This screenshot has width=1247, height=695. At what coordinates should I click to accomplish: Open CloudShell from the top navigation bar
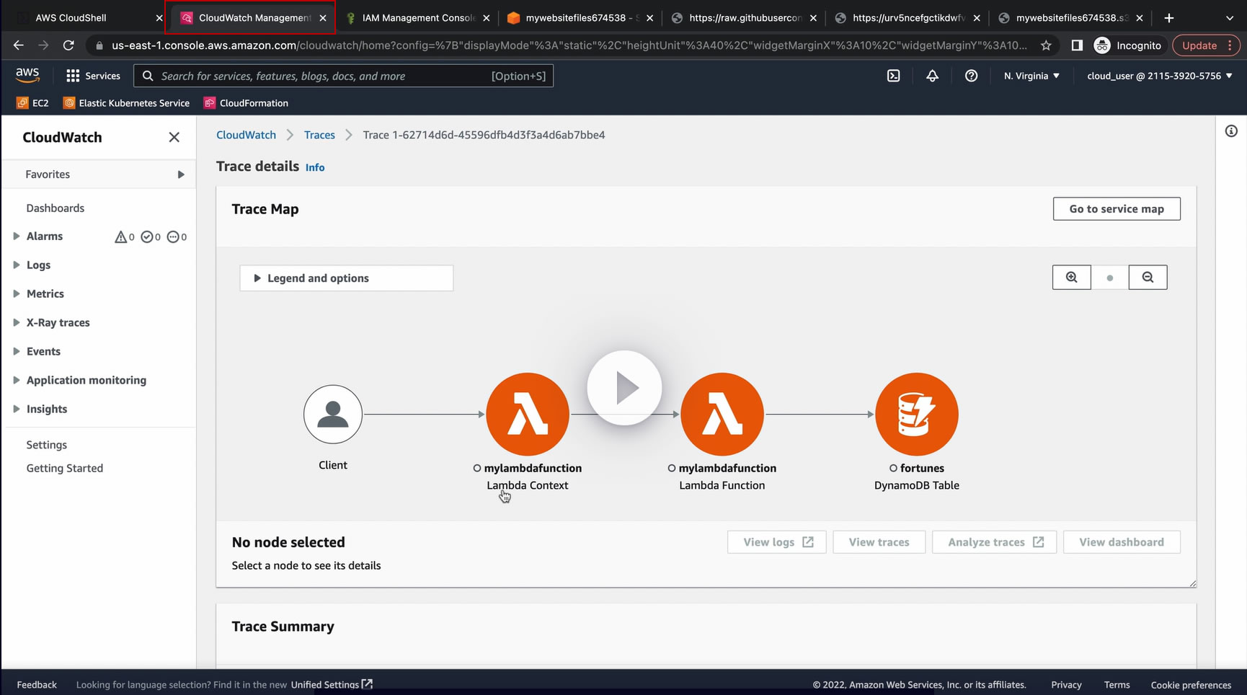point(893,76)
